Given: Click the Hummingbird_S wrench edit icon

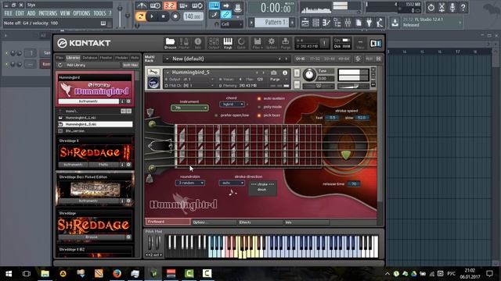Looking at the screenshot, I should pos(153,72).
